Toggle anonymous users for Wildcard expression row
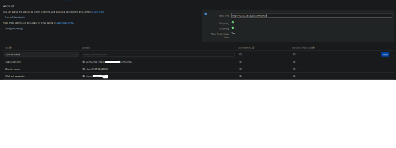The height and width of the screenshot is (148, 396). tap(294, 76)
